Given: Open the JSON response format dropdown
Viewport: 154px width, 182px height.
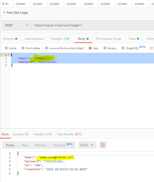Looking at the screenshot, I should coord(87,145).
